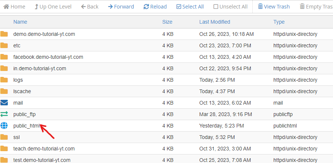Select the public_html row name

click(x=27, y=126)
